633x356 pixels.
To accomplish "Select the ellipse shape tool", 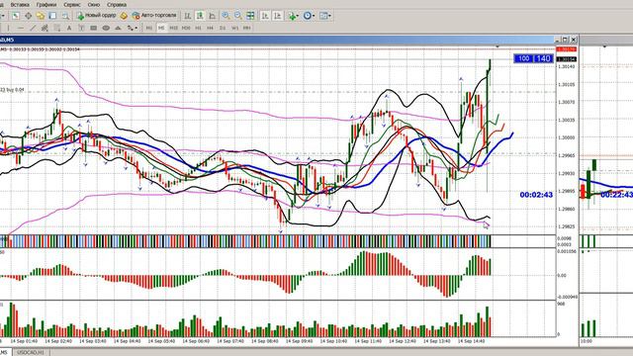I will click(106, 28).
